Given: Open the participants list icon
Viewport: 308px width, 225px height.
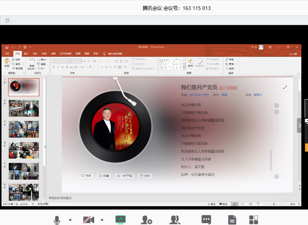Looking at the screenshot, I should coord(175,220).
